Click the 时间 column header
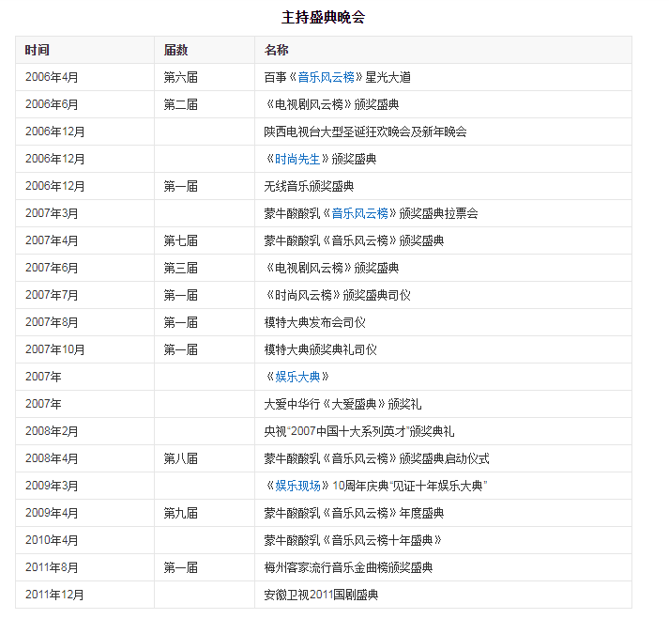Image resolution: width=669 pixels, height=619 pixels. pos(38,50)
